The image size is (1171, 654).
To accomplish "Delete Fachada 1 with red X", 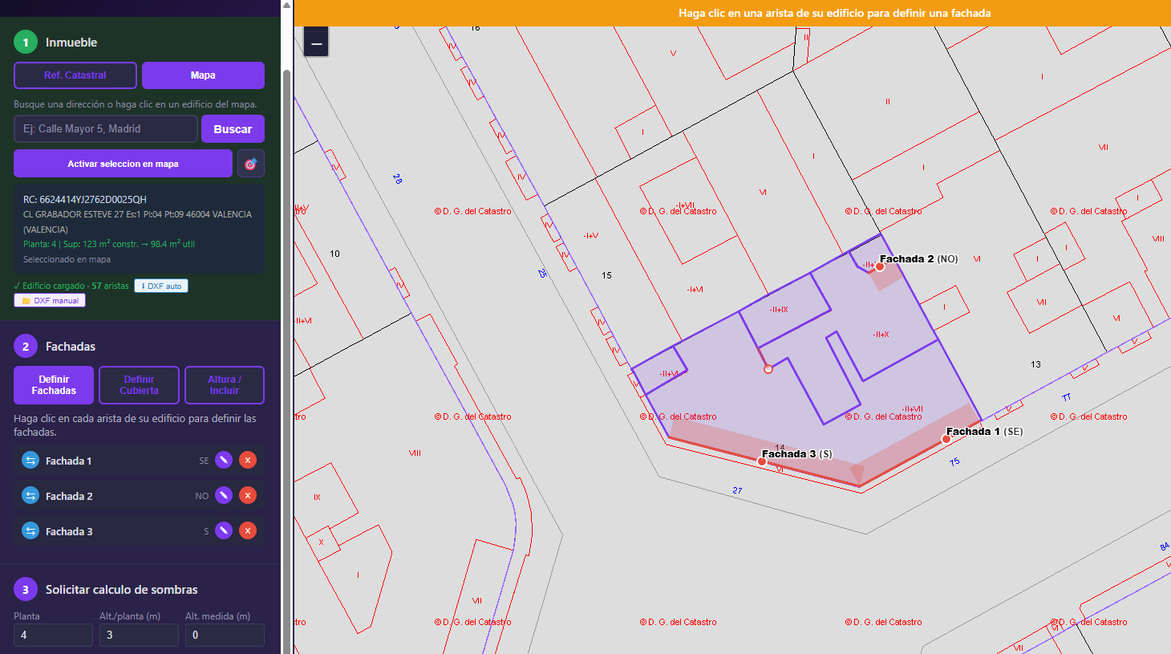I will point(248,461).
